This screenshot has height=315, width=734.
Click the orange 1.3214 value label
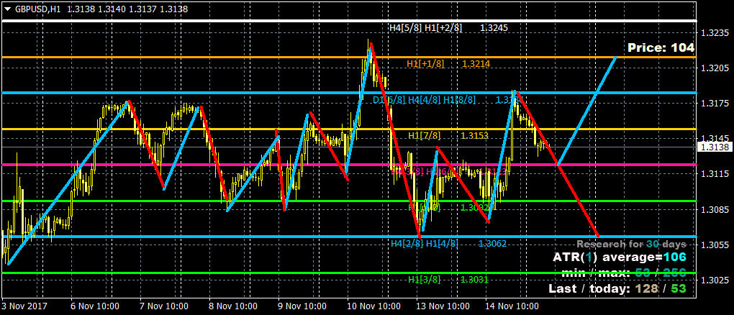tap(476, 64)
